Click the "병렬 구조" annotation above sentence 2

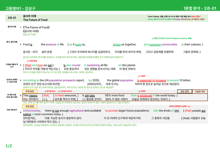tap(173, 38)
